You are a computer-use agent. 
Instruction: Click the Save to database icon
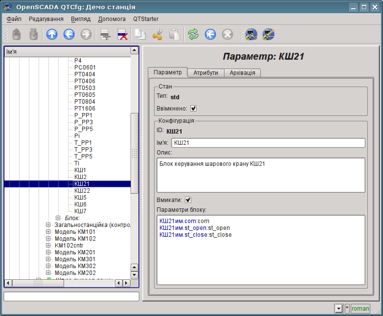[33, 34]
